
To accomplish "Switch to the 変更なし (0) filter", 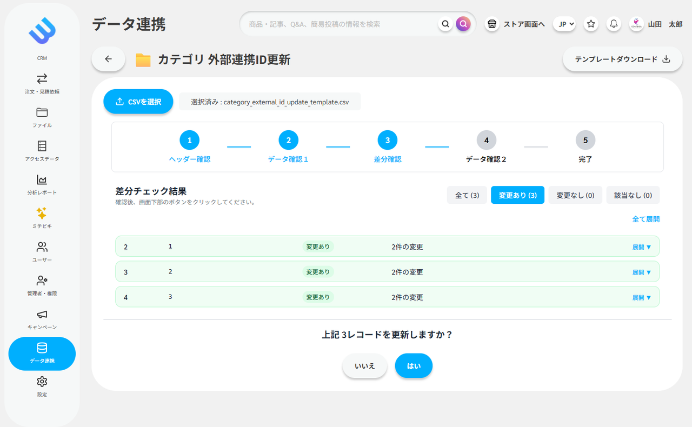I will point(575,195).
